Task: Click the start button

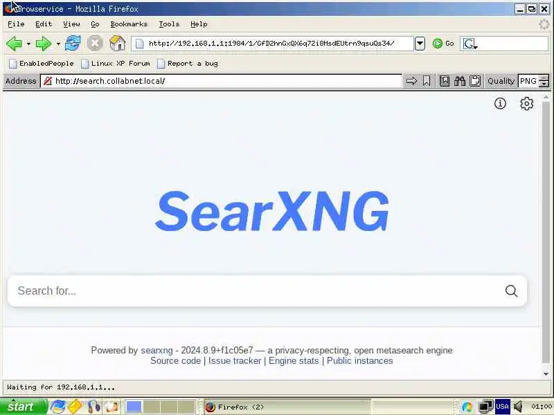Action: (24, 407)
